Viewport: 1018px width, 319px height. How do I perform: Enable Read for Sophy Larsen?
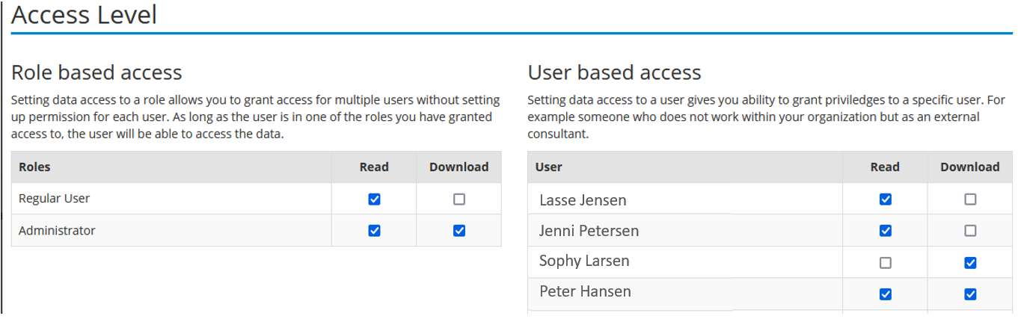[886, 263]
